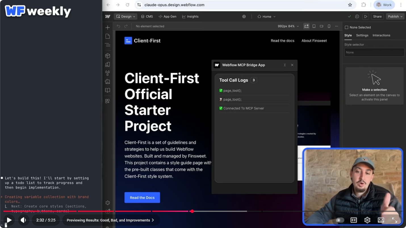The image size is (406, 228).
Task: Play the video
Action: point(9,220)
